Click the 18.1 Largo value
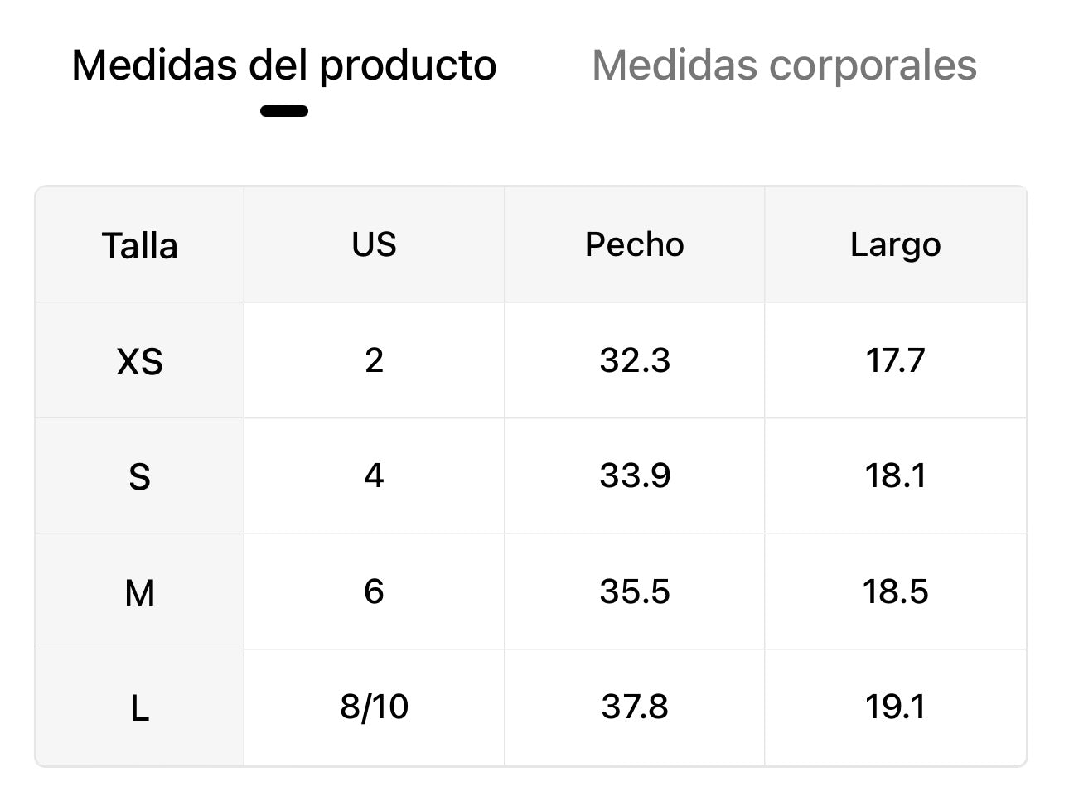 click(x=895, y=475)
